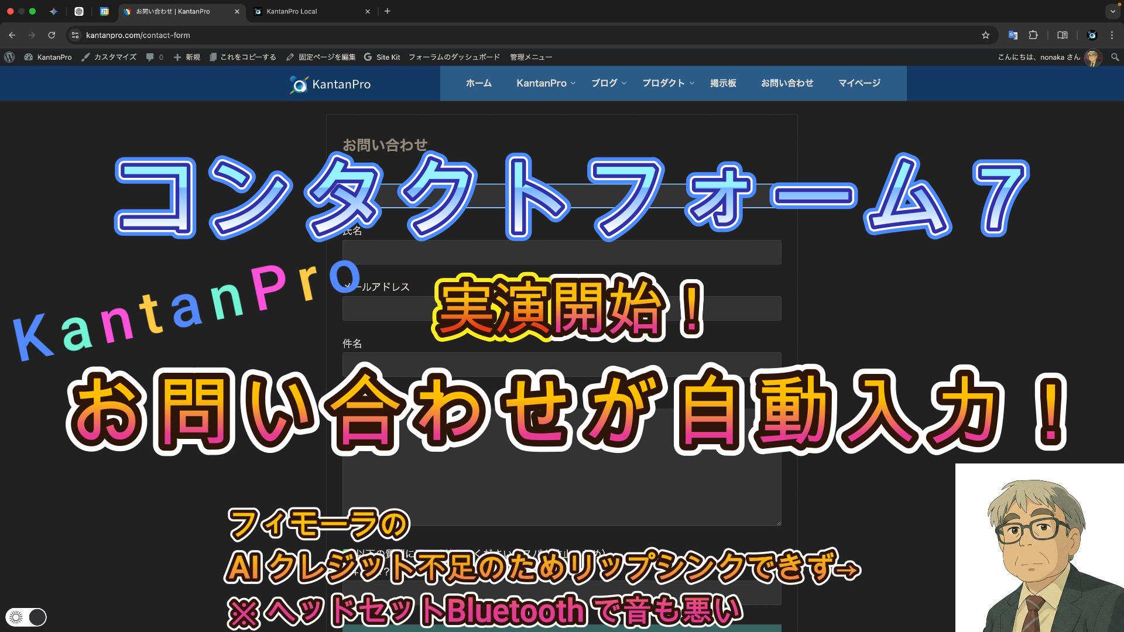This screenshot has width=1124, height=632.
Task: Click the Google Translate extension icon
Action: [1013, 35]
